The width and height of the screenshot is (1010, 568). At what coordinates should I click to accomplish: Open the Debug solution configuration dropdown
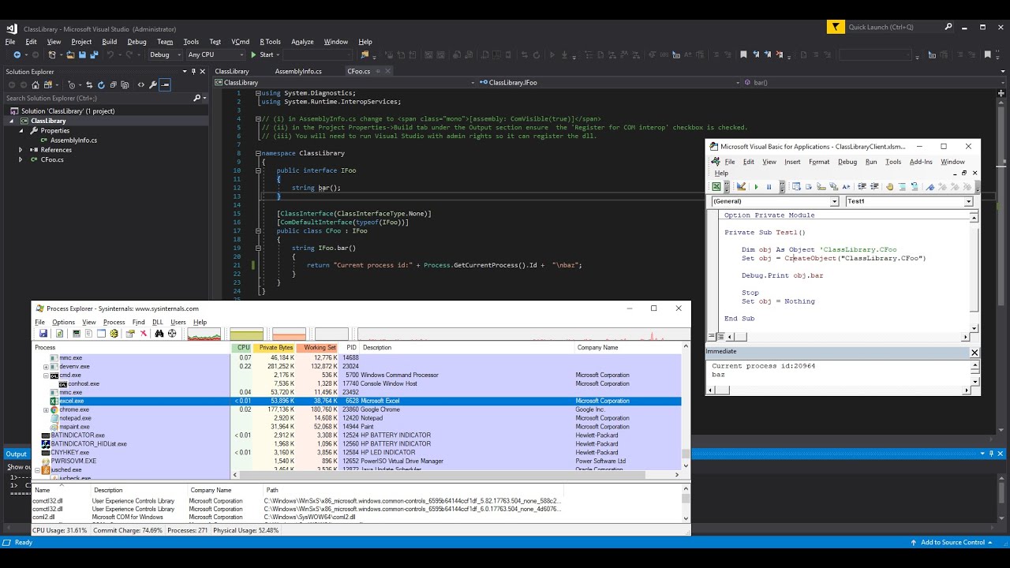(164, 54)
